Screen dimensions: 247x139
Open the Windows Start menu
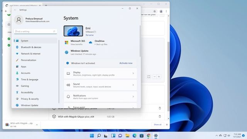point(92,136)
